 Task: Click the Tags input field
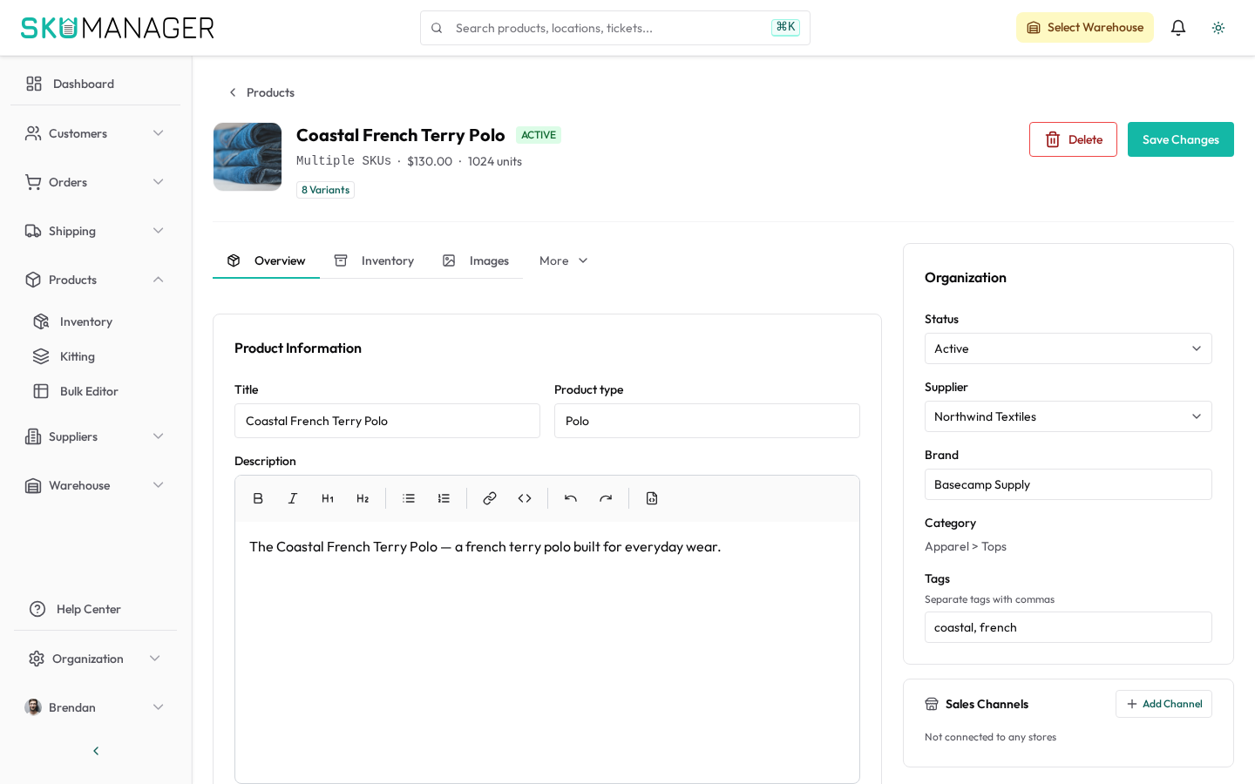1068,627
